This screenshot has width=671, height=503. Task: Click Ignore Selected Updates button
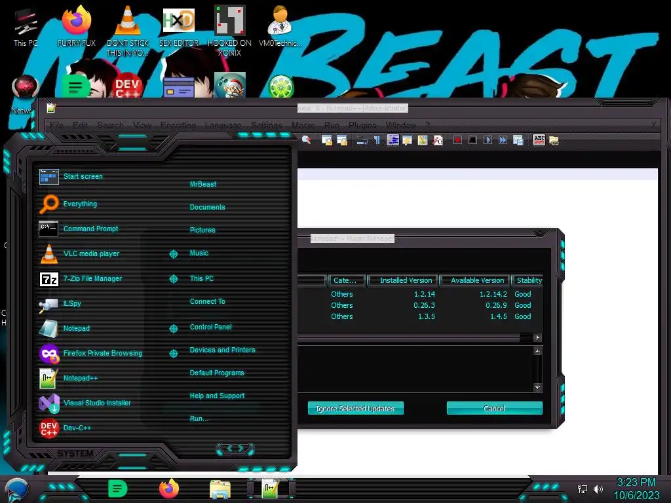pos(355,409)
